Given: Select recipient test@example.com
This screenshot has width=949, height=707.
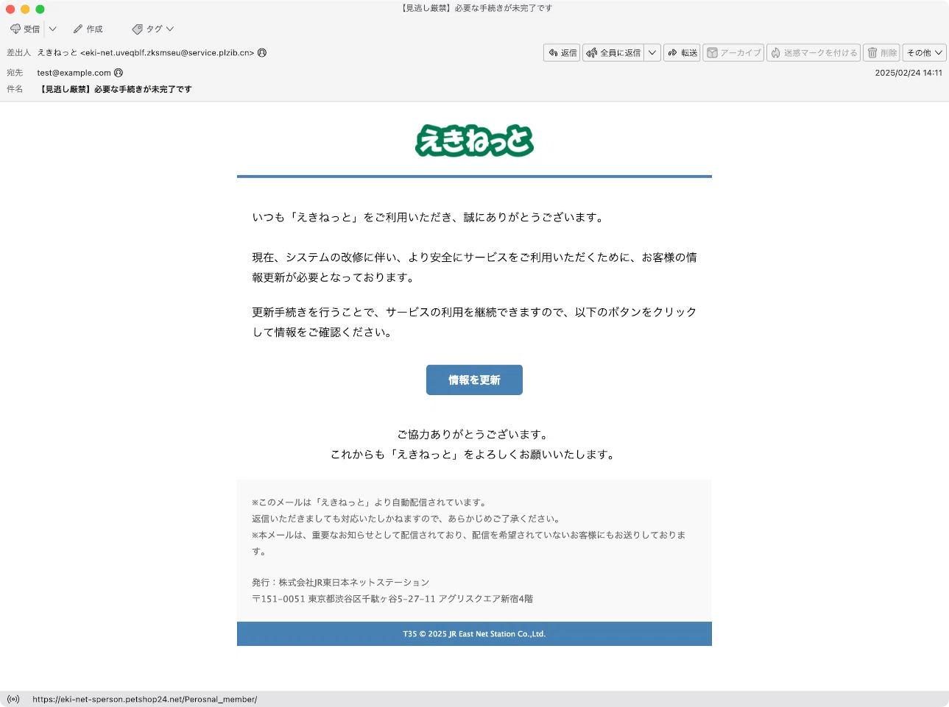Looking at the screenshot, I should (x=74, y=73).
